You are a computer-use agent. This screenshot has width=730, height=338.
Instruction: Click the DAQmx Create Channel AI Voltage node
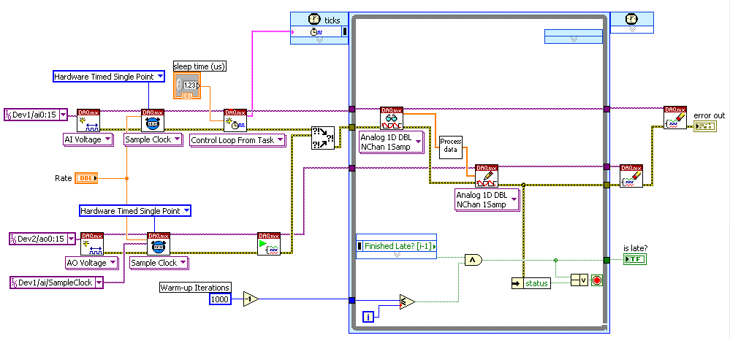click(x=88, y=120)
